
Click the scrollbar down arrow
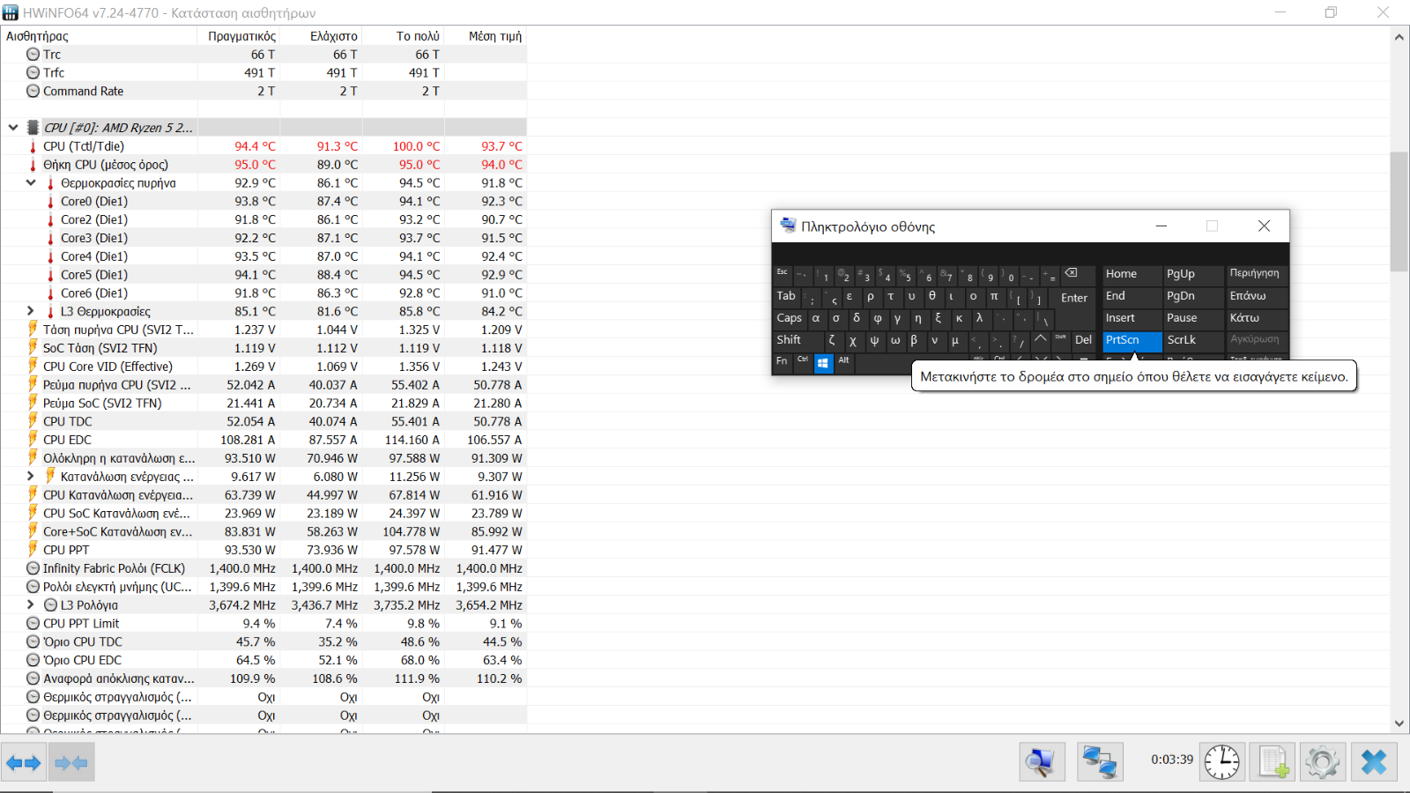click(x=1399, y=723)
